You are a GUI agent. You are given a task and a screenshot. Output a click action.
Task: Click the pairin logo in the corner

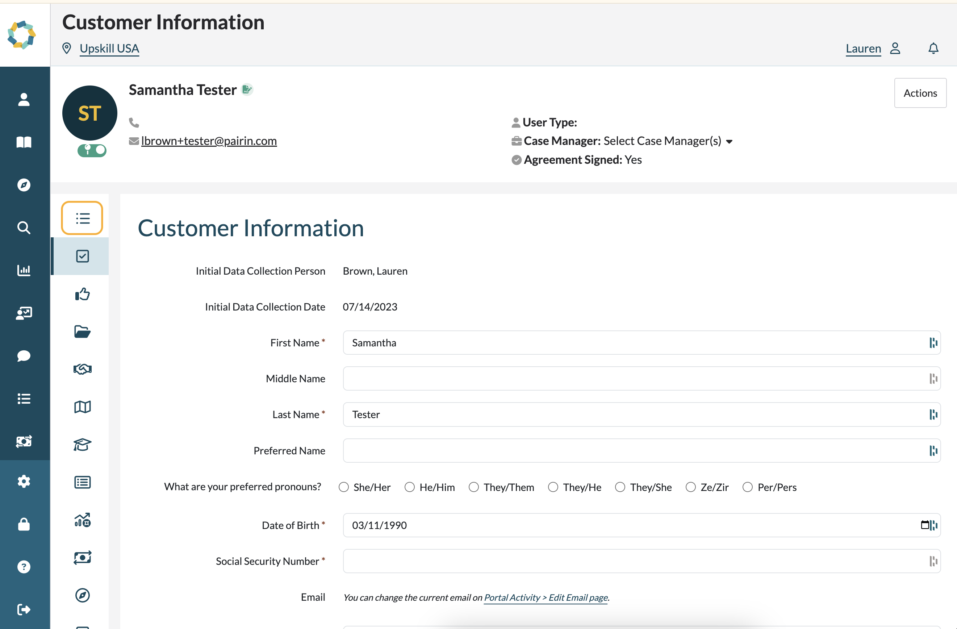22,35
